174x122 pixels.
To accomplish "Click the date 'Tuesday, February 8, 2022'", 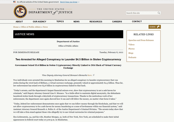I will 111,52.
